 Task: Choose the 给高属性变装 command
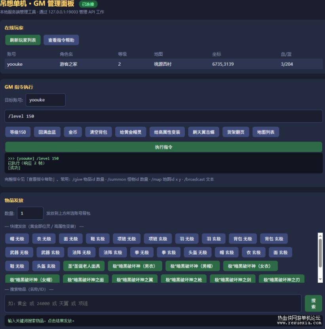[167, 132]
